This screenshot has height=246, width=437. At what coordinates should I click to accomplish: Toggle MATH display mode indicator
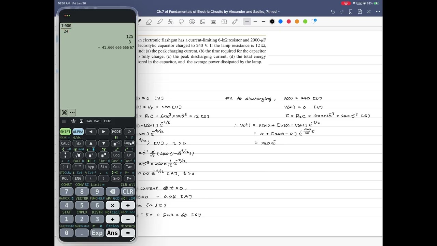point(98,121)
